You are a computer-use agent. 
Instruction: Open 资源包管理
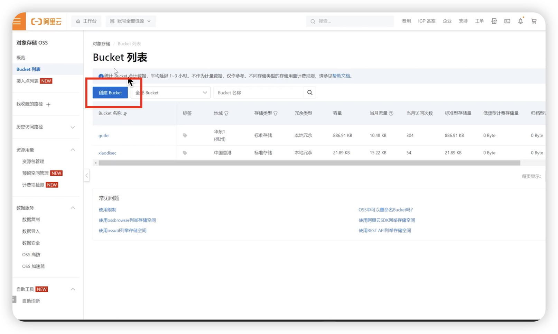33,161
